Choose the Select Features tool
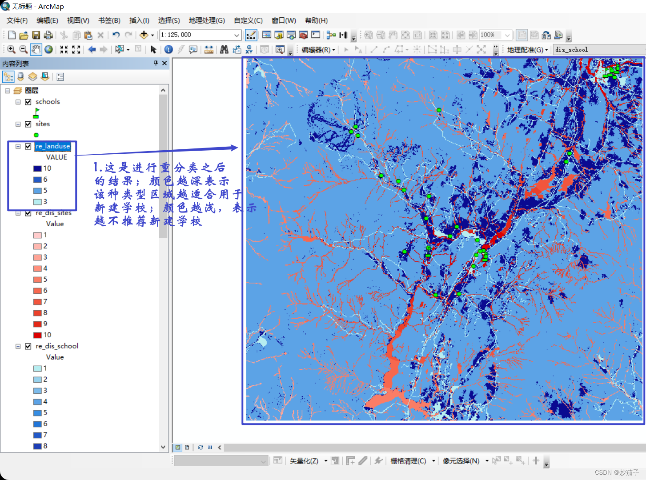 pyautogui.click(x=119, y=49)
